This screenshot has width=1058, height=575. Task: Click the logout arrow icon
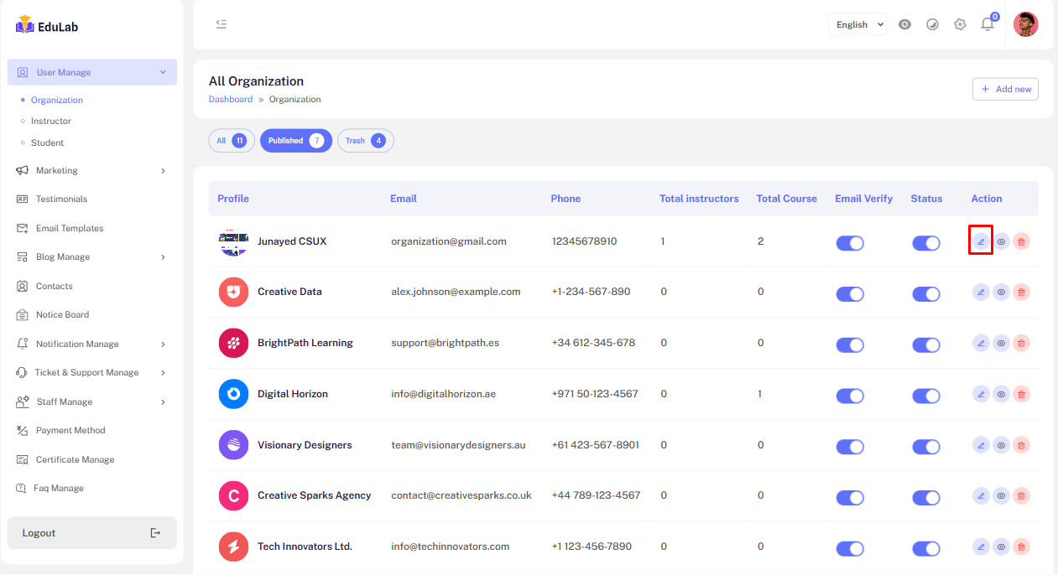(155, 533)
